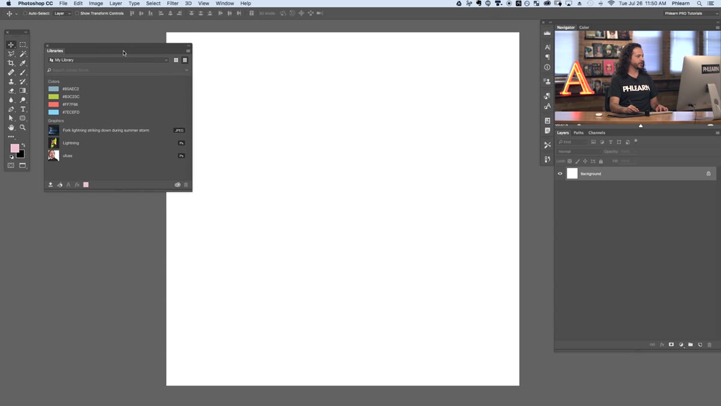Image resolution: width=721 pixels, height=406 pixels.
Task: Select the Hand tool
Action: click(x=11, y=127)
